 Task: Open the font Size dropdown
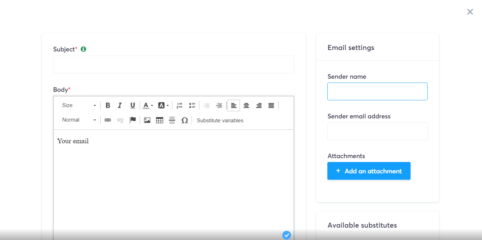tap(78, 105)
